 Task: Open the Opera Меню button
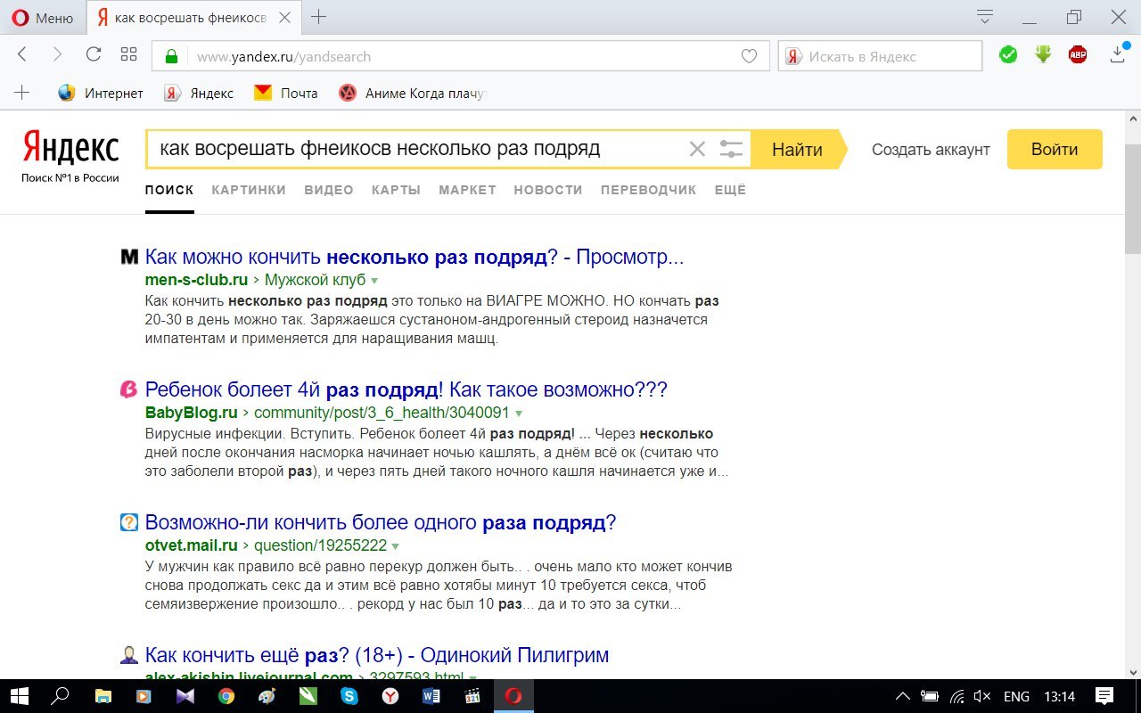[x=43, y=17]
